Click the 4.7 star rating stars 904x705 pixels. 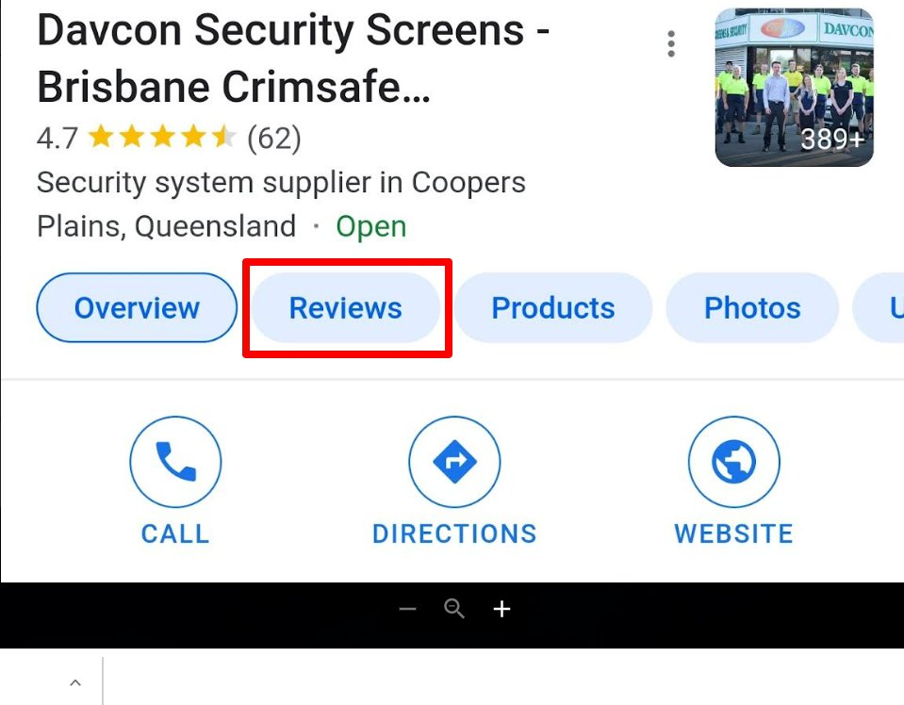click(162, 138)
